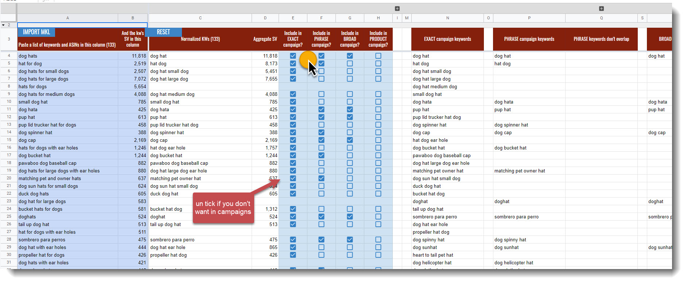The height and width of the screenshot is (284, 687).
Task: Select row 23 header number
Action: click(x=9, y=201)
